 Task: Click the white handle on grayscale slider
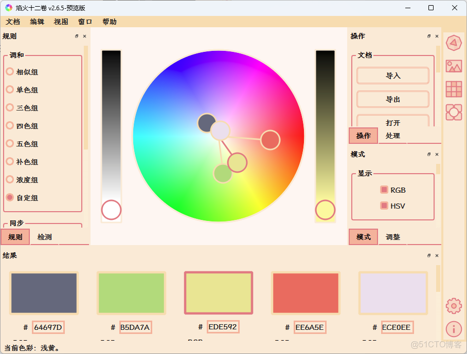pyautogui.click(x=111, y=210)
